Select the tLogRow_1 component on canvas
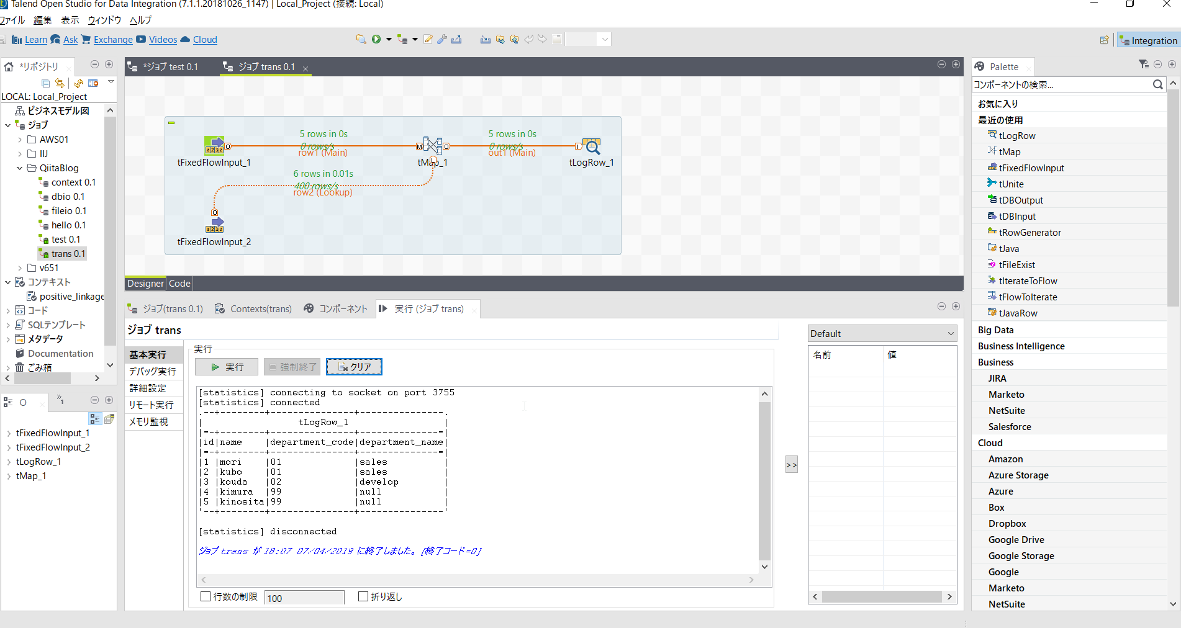 (591, 147)
